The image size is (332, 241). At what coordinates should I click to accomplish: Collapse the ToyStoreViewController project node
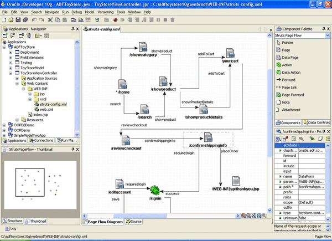point(11,73)
